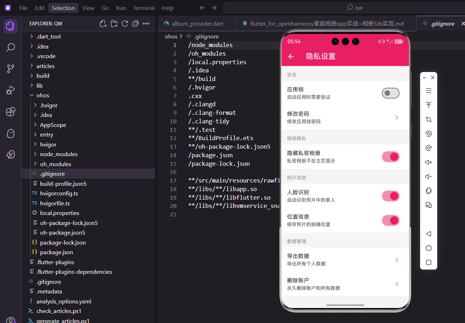Image resolution: width=465 pixels, height=323 pixels.
Task: Open Explorer more actions ellipsis menu
Action: (x=146, y=24)
